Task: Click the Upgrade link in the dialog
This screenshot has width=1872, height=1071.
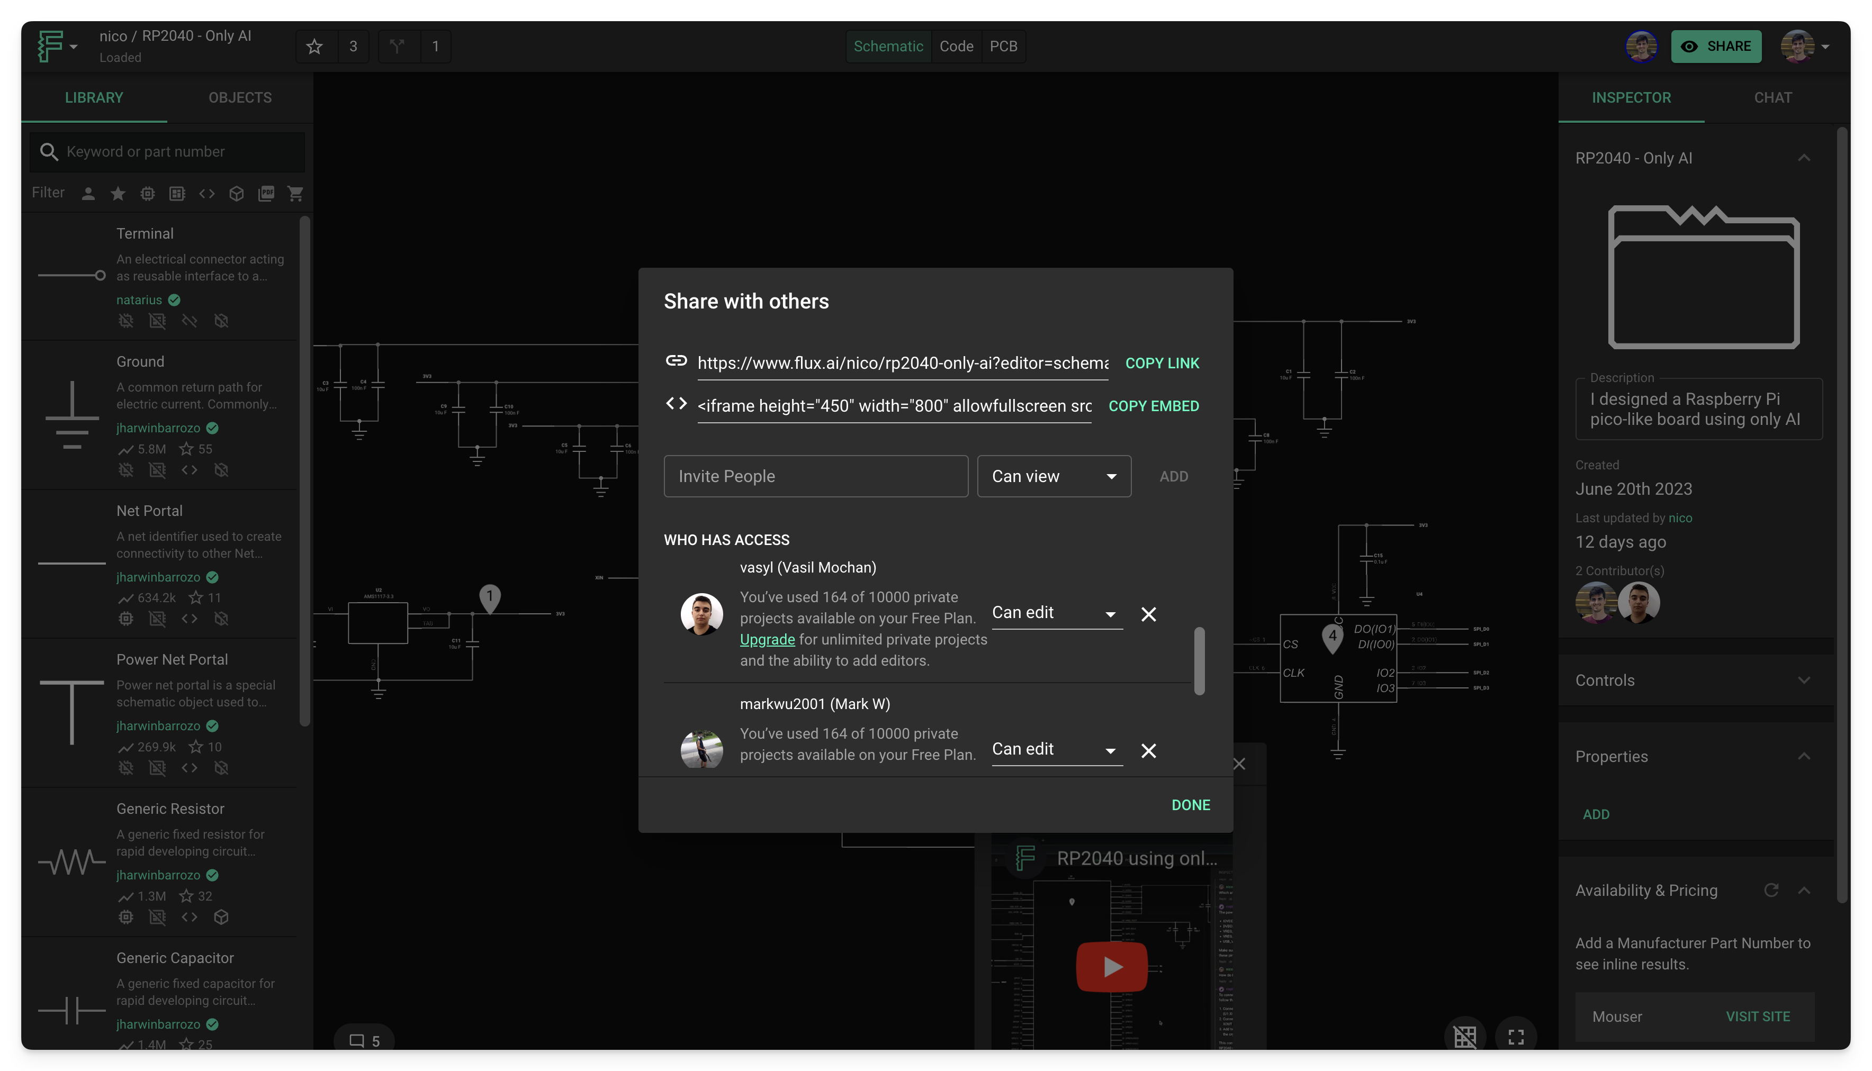Action: click(x=767, y=639)
